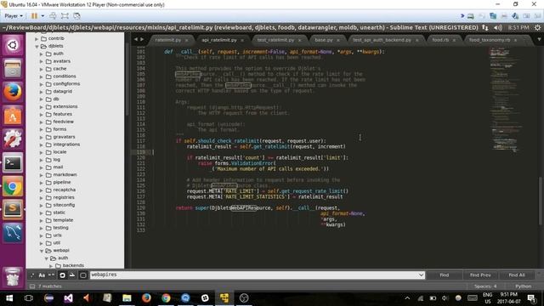Image resolution: width=544 pixels, height=306 pixels.
Task: Open MySQL Workbench from launcher
Action: [x=13, y=233]
